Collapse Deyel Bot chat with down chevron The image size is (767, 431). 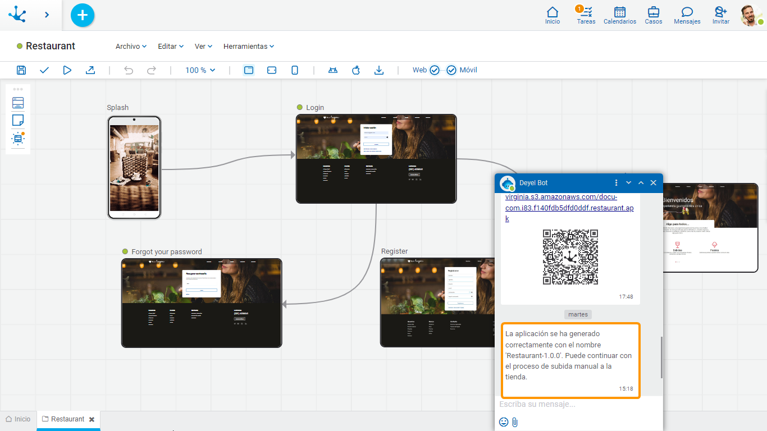[x=628, y=183]
